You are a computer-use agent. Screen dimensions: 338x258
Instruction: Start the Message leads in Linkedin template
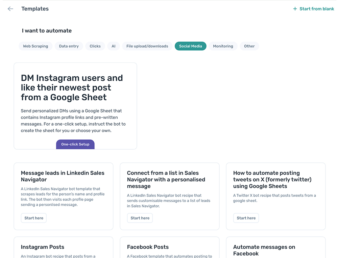pos(33,218)
